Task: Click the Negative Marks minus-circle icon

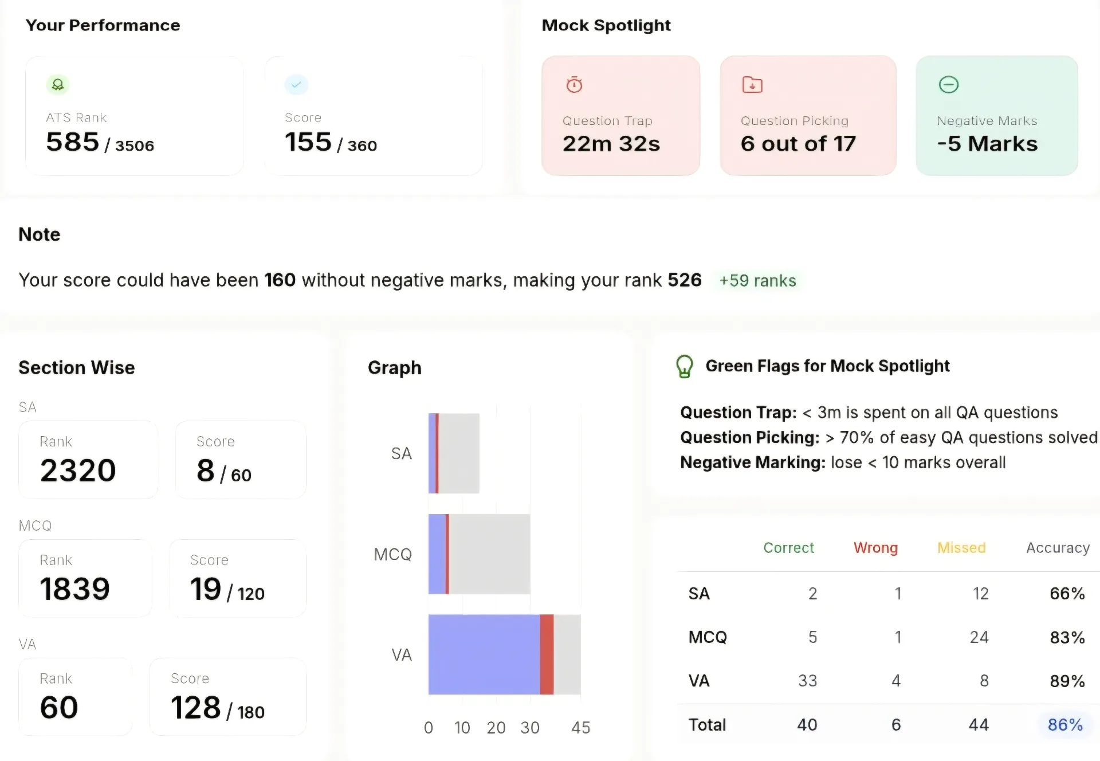Action: [949, 85]
